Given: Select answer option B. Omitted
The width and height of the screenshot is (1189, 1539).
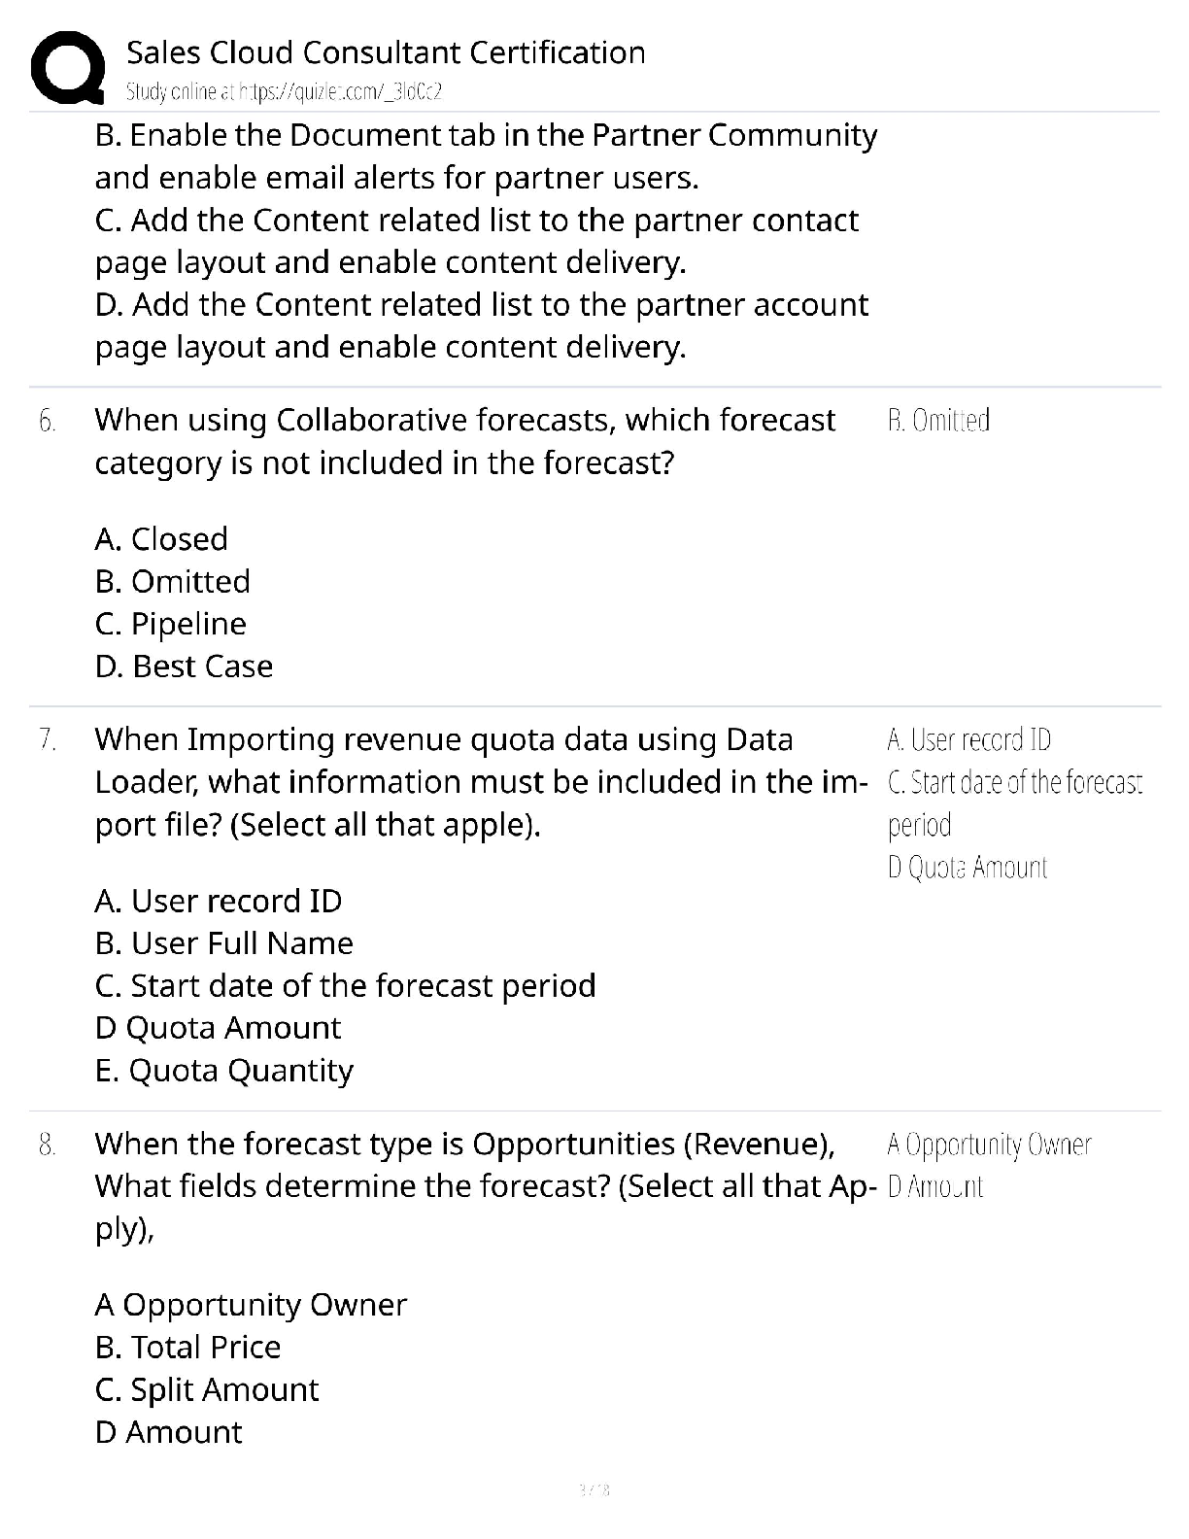Looking at the screenshot, I should tap(173, 581).
